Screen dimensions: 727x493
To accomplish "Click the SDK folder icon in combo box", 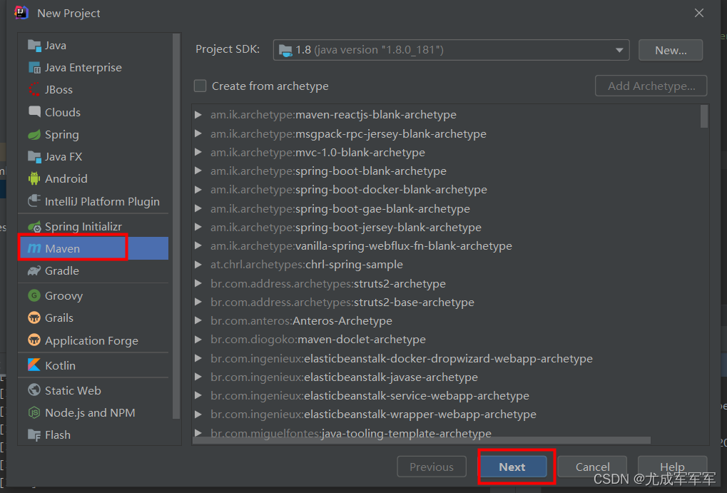I will [x=285, y=50].
